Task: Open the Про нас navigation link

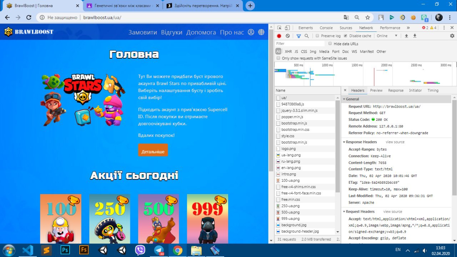Action: coord(232,32)
